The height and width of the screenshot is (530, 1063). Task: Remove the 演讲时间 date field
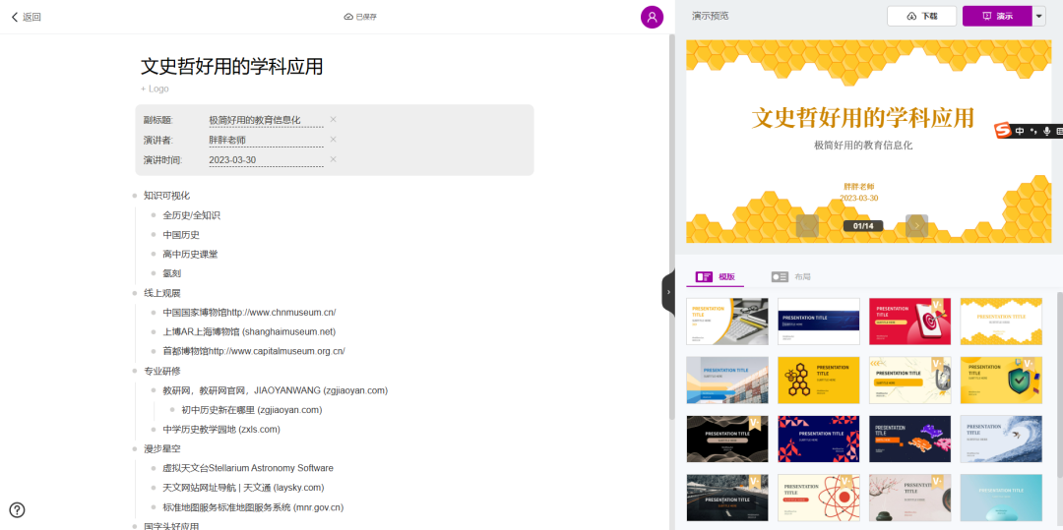tap(333, 159)
